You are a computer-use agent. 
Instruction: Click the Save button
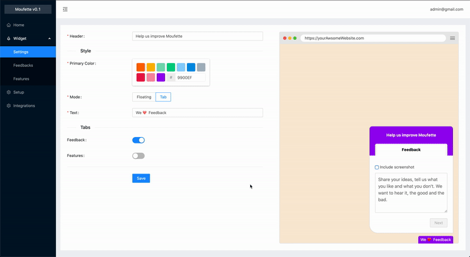tap(141, 178)
